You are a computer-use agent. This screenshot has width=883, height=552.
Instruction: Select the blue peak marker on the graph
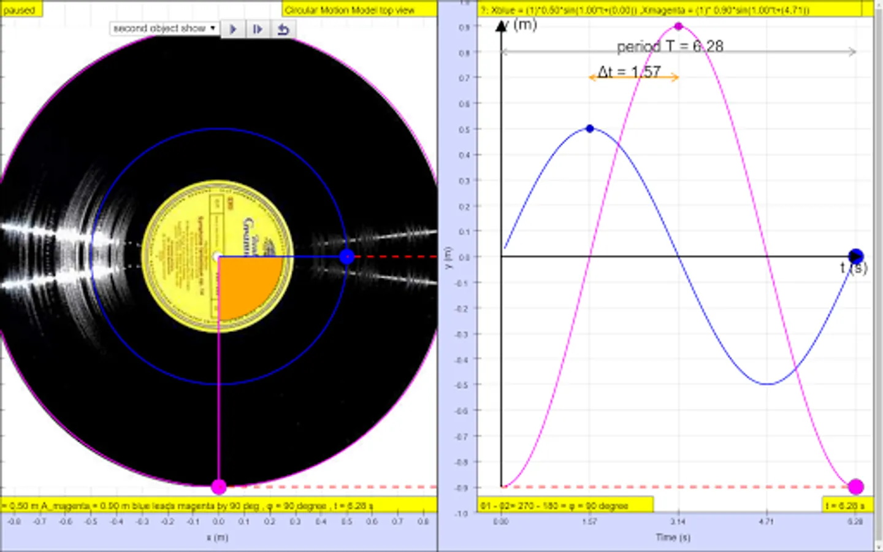(x=590, y=129)
